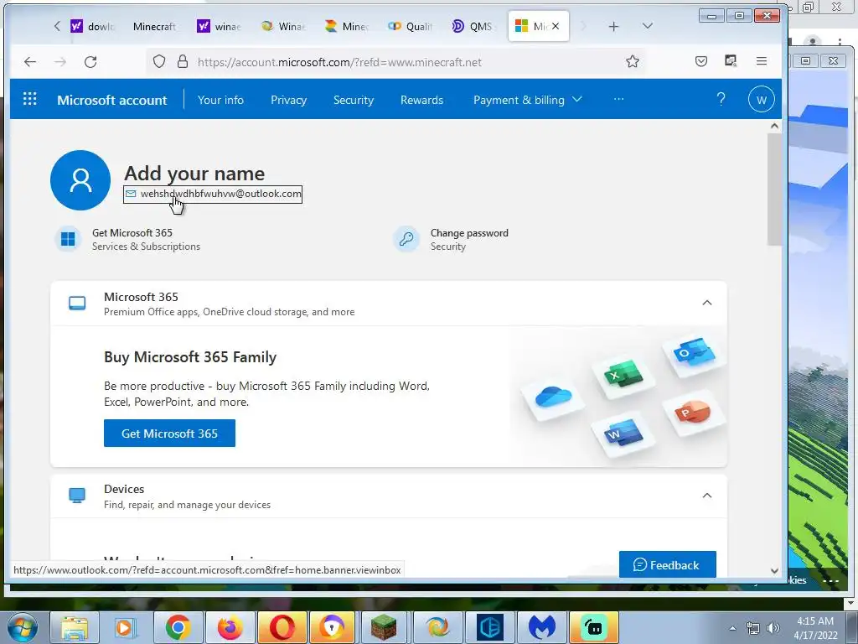Click the Microsoft account title link
The height and width of the screenshot is (644, 858).
tap(112, 100)
